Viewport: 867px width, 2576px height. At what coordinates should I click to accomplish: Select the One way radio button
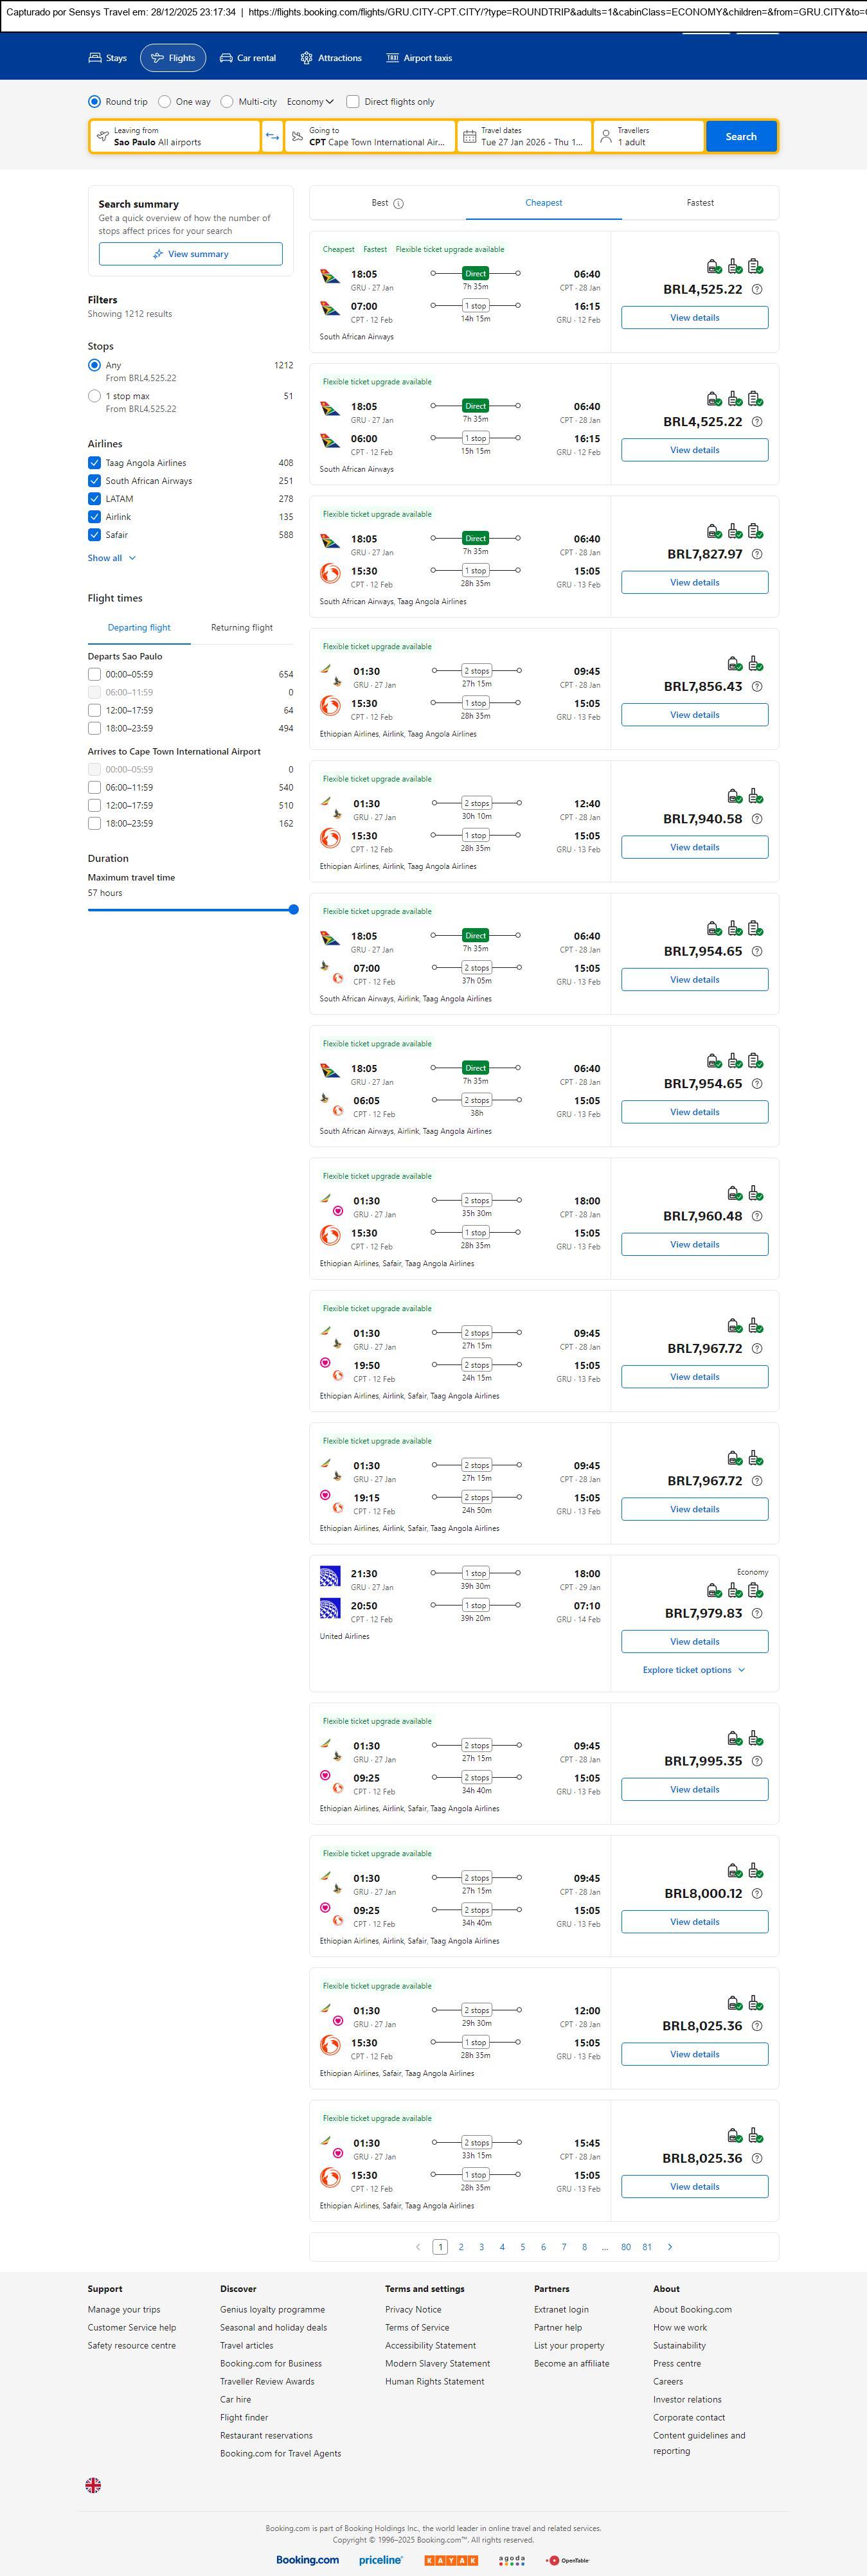[165, 102]
